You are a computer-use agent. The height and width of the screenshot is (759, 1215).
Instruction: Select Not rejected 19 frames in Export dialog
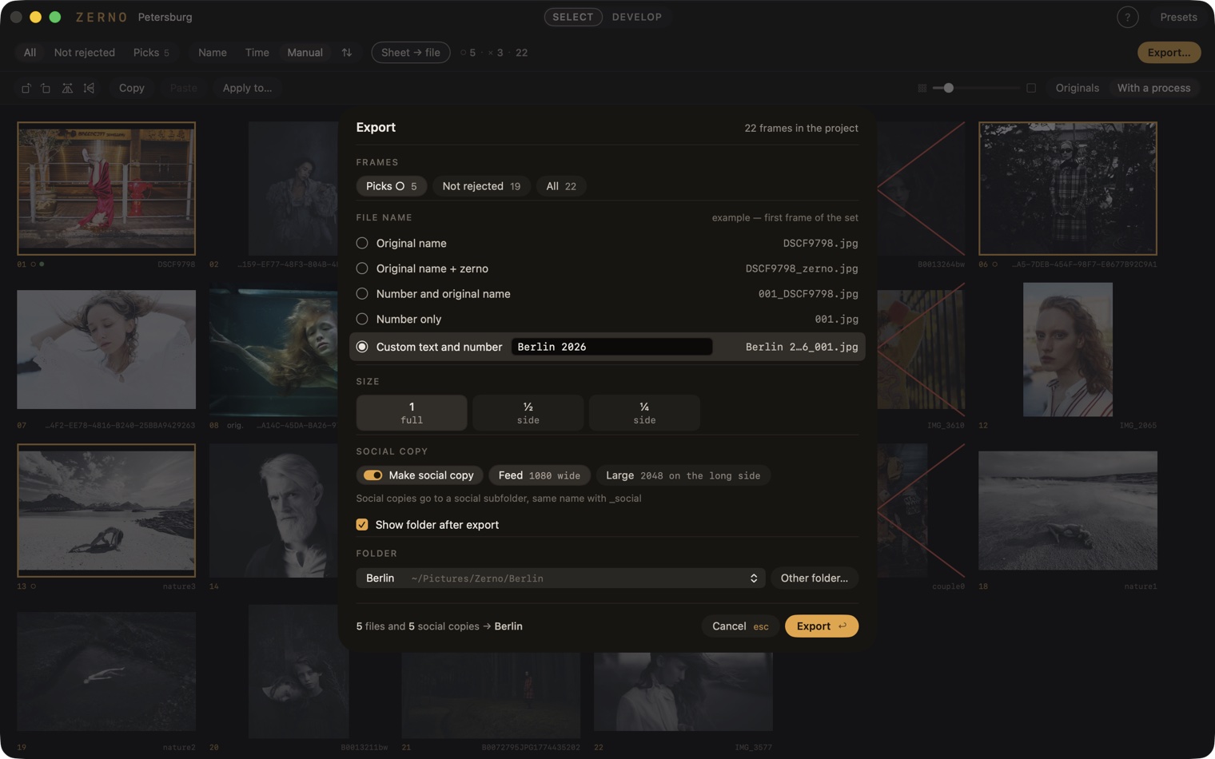point(481,186)
